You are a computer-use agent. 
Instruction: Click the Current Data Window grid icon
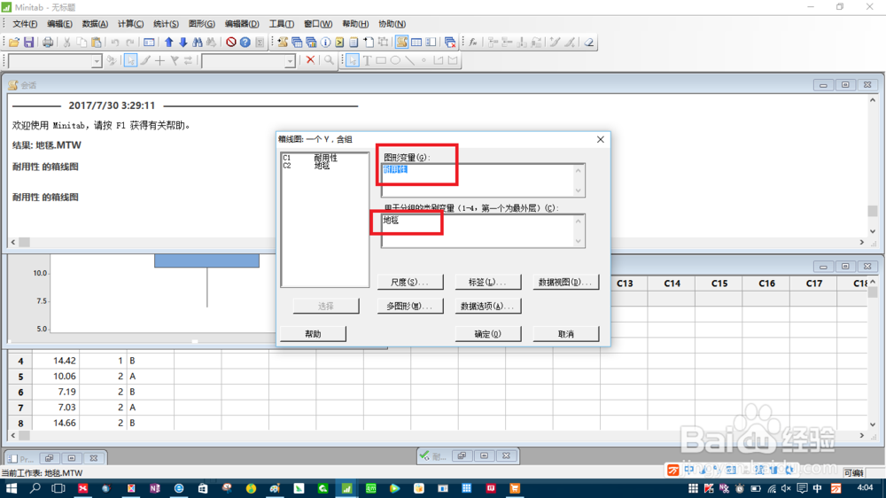416,43
